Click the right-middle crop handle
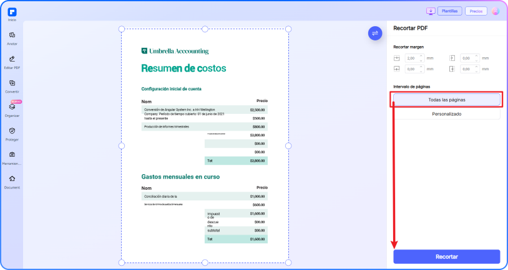This screenshot has height=270, width=508. pyautogui.click(x=288, y=146)
